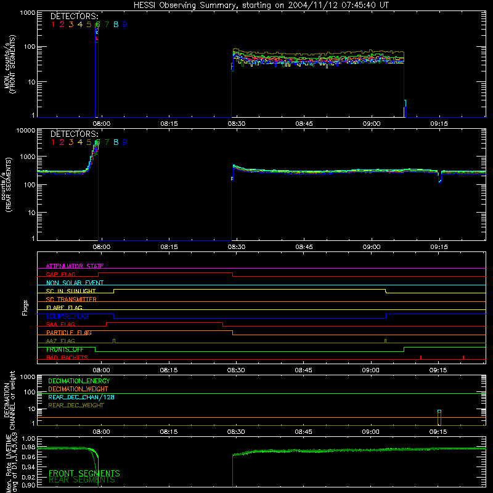Select detector 7 in rear segments legend
The image size is (493, 493).
(107, 142)
